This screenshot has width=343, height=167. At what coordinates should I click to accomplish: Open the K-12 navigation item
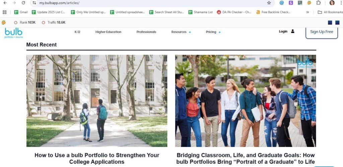point(77,32)
